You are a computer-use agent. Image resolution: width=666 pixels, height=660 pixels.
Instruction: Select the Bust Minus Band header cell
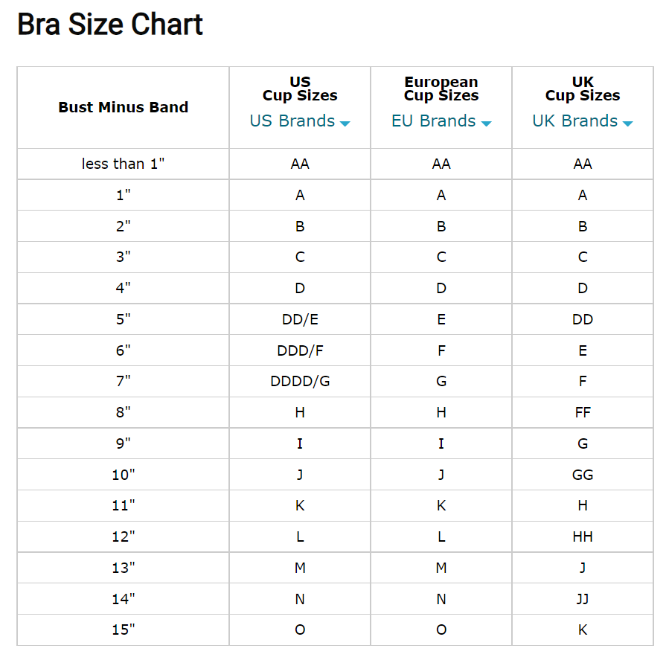click(x=124, y=107)
